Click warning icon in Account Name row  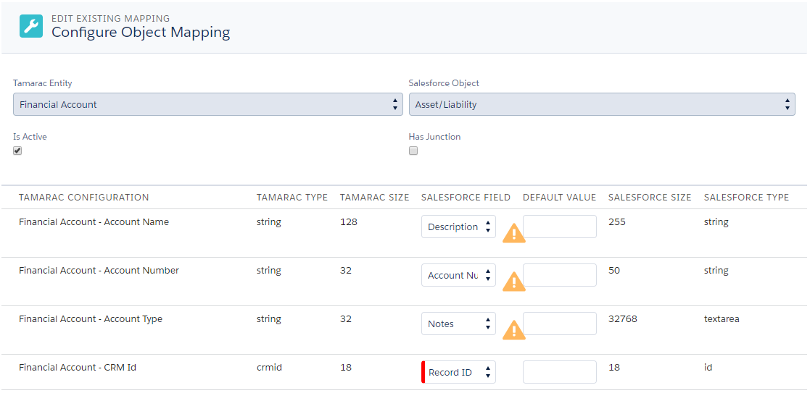click(x=513, y=234)
